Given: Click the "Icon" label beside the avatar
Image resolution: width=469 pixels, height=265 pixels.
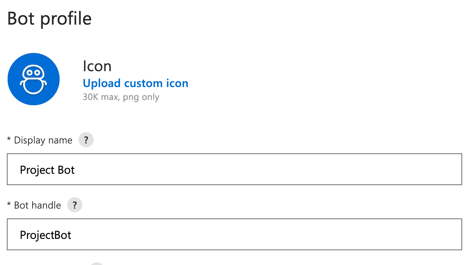Looking at the screenshot, I should (x=97, y=66).
